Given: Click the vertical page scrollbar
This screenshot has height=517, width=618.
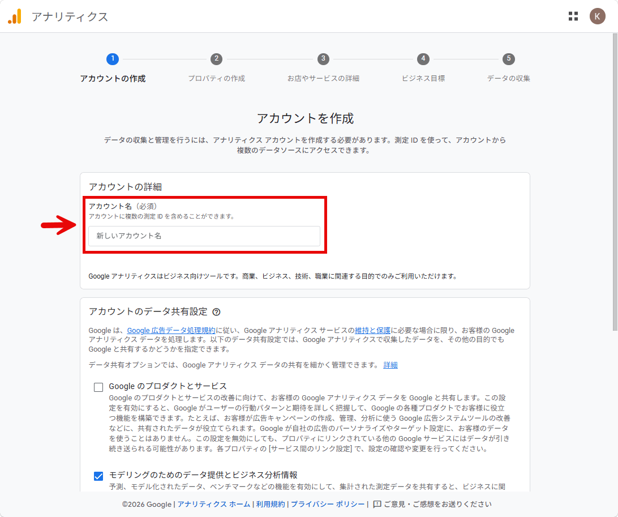Looking at the screenshot, I should (615, 181).
